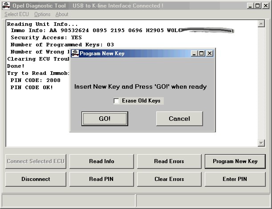Click 'Insert New Key and Press GO!' message

(141, 86)
